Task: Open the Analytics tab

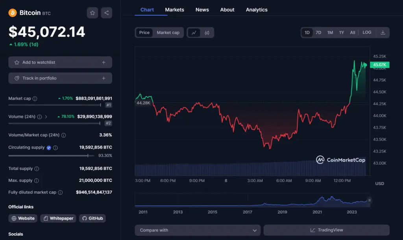Action: click(256, 9)
